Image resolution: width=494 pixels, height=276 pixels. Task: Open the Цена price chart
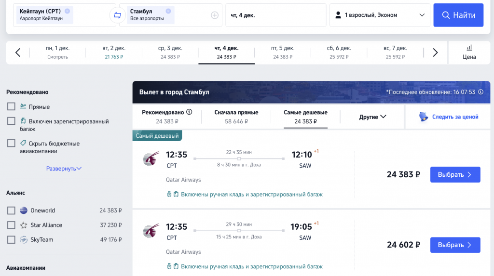coord(469,53)
